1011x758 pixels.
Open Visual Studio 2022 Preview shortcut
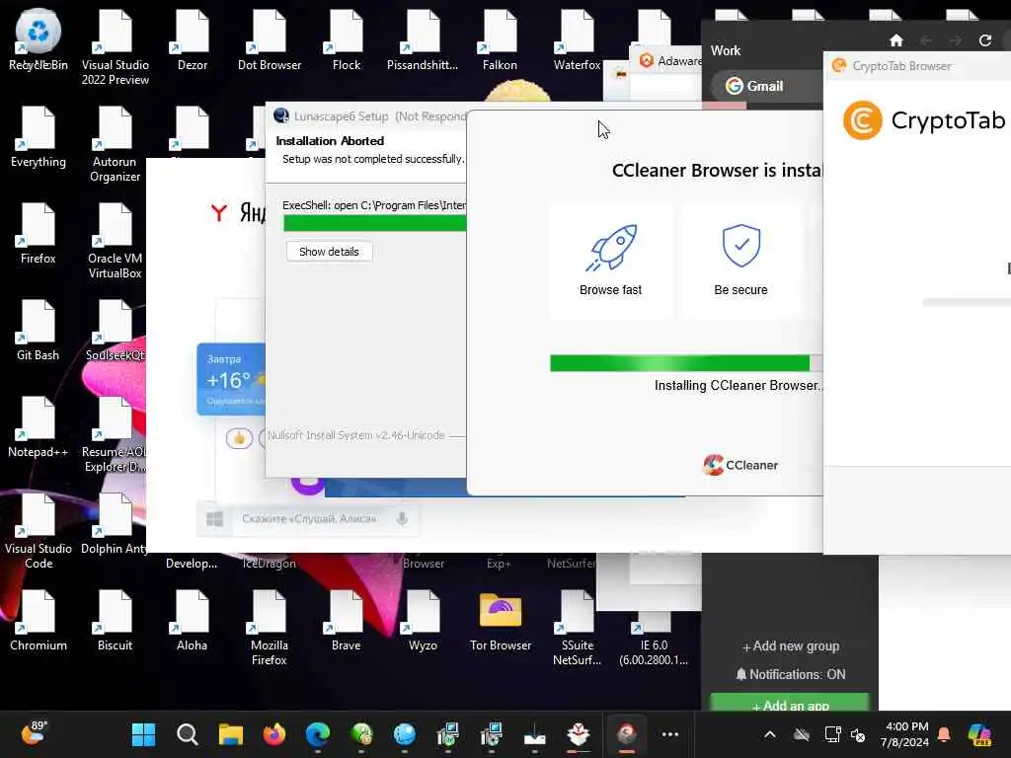coord(115,47)
